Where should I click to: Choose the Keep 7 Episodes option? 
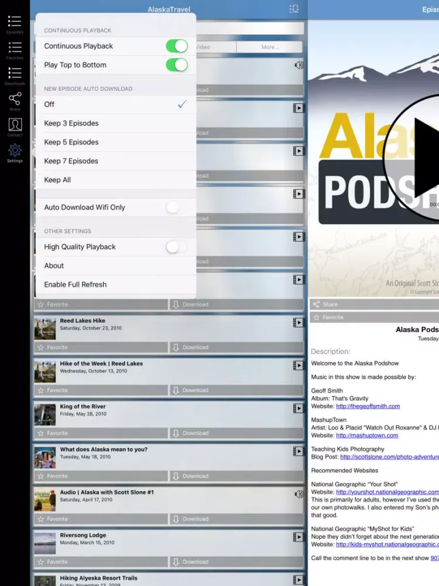[116, 161]
